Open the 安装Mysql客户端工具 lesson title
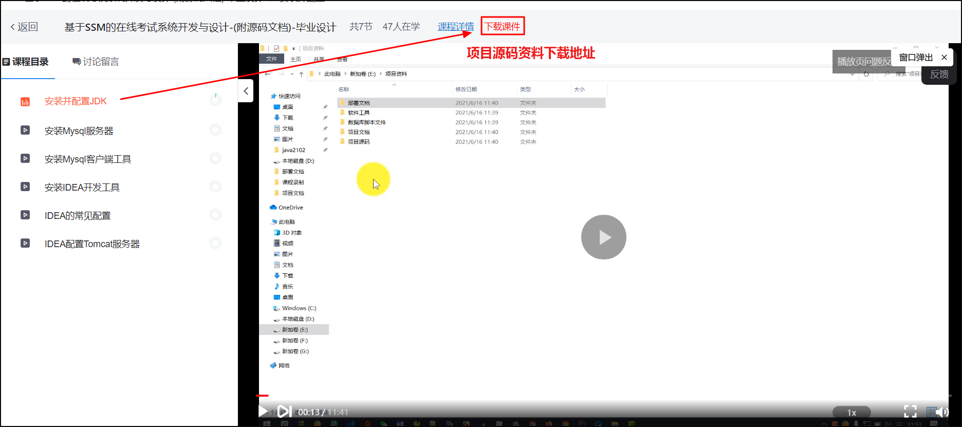Image resolution: width=962 pixels, height=427 pixels. (88, 159)
